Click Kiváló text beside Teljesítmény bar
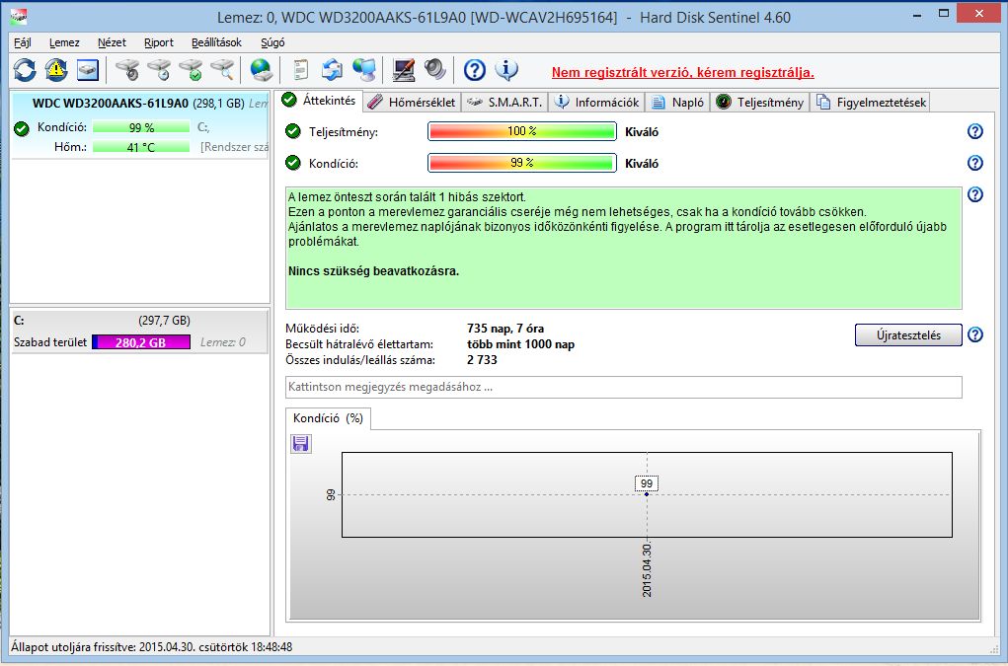 click(x=642, y=132)
